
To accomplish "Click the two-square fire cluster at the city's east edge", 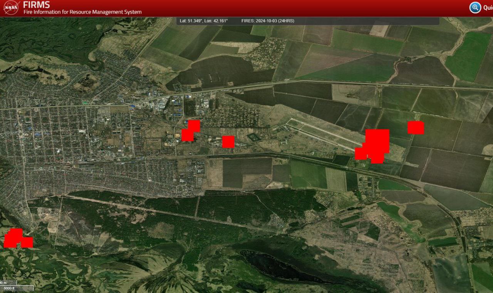I will (191, 131).
